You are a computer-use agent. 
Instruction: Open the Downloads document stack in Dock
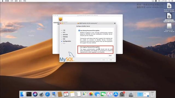point(146,94)
